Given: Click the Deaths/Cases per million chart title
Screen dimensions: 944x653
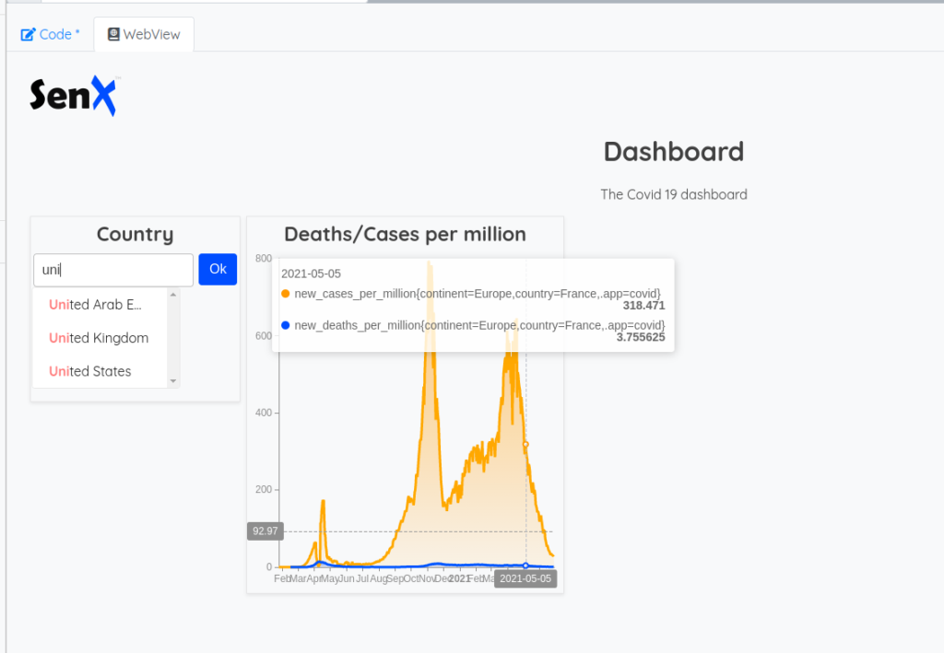Looking at the screenshot, I should pos(405,234).
